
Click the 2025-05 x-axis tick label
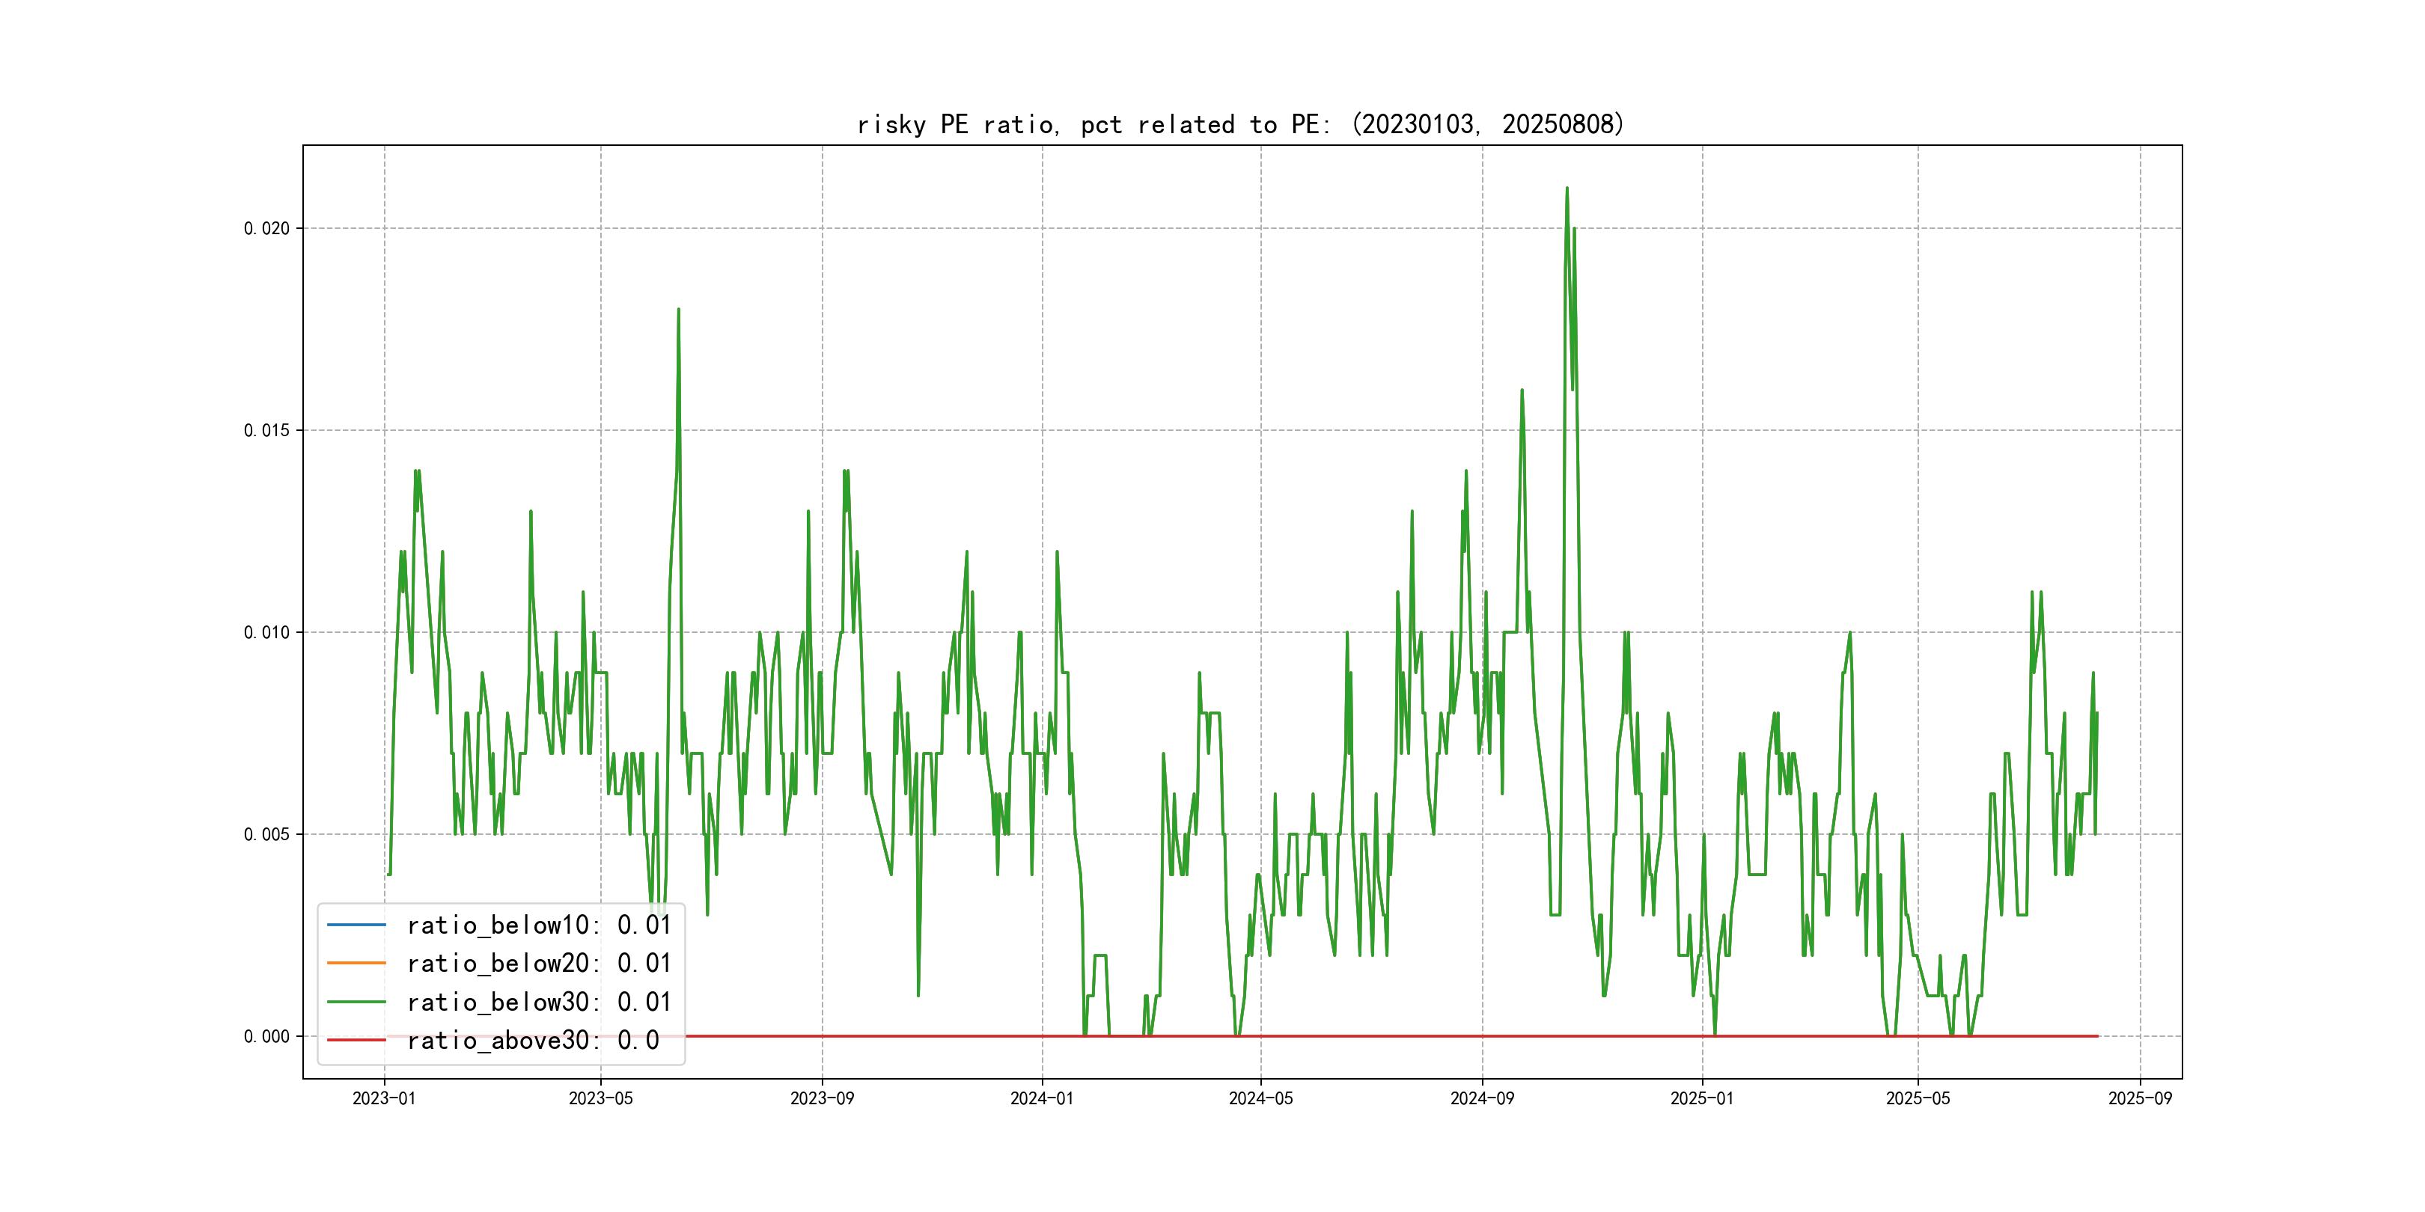pyautogui.click(x=1918, y=1099)
